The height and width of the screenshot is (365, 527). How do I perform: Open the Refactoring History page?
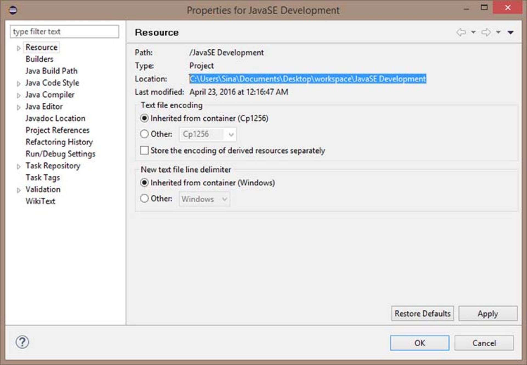coord(59,142)
